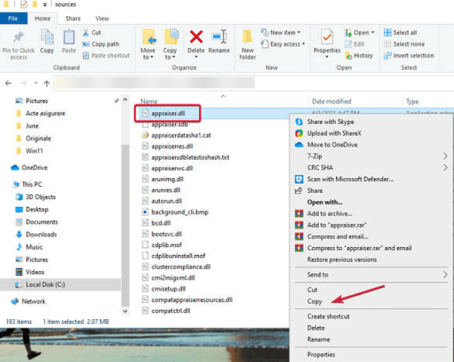Switch to the View ribbon tab
454x362 pixels.
pos(102,18)
